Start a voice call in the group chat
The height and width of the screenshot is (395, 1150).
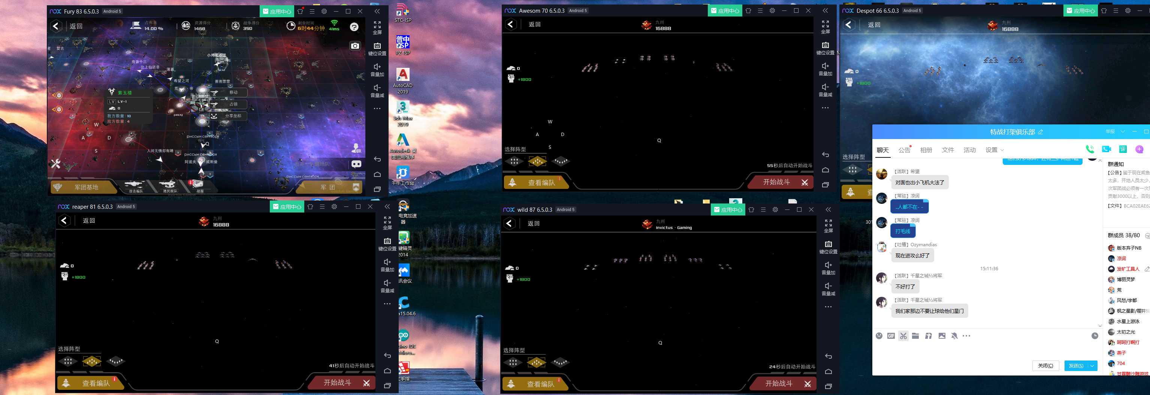pyautogui.click(x=1090, y=150)
